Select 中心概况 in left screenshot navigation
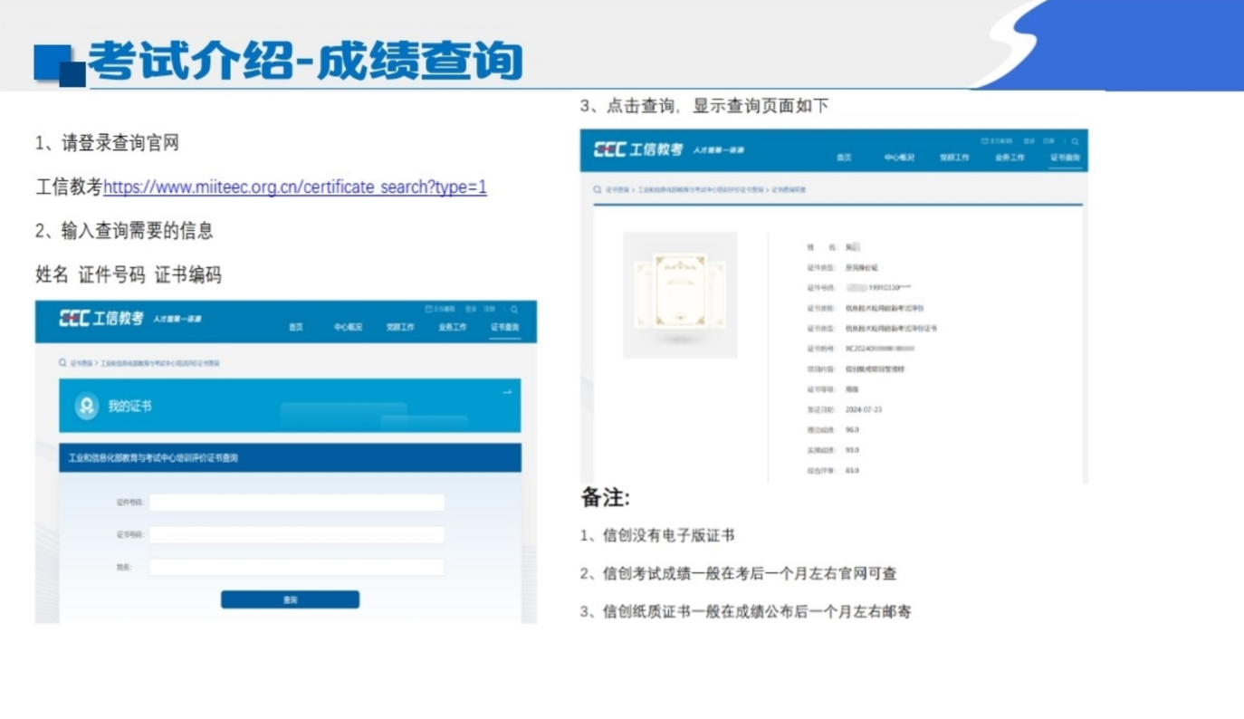Image resolution: width=1244 pixels, height=719 pixels. click(x=348, y=328)
